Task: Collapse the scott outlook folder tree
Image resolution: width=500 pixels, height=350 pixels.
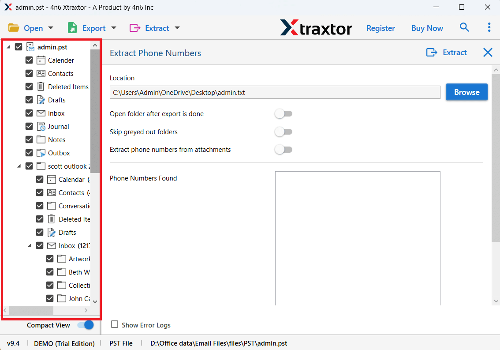Action: click(x=19, y=166)
